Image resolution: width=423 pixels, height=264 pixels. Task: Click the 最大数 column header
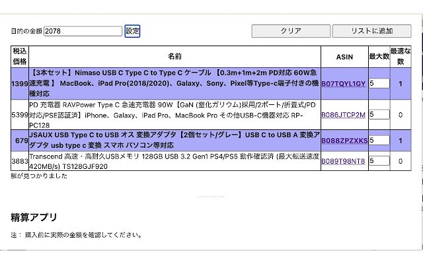point(379,57)
